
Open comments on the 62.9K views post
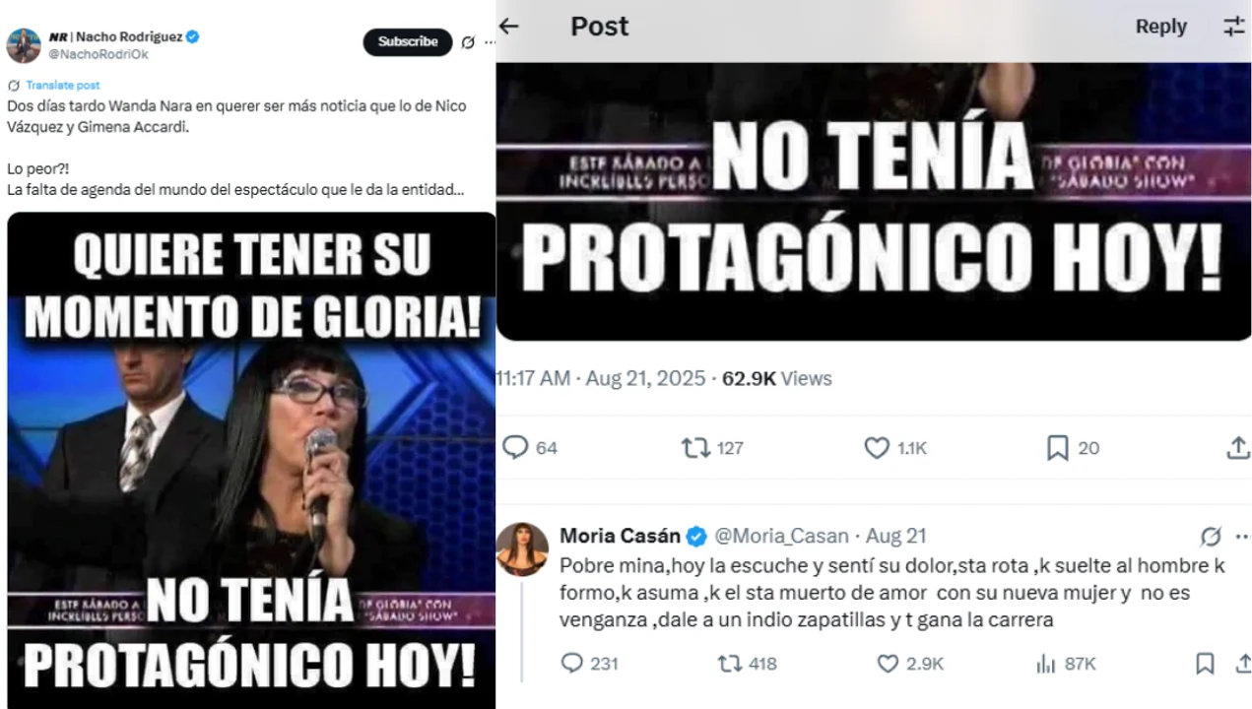(530, 448)
